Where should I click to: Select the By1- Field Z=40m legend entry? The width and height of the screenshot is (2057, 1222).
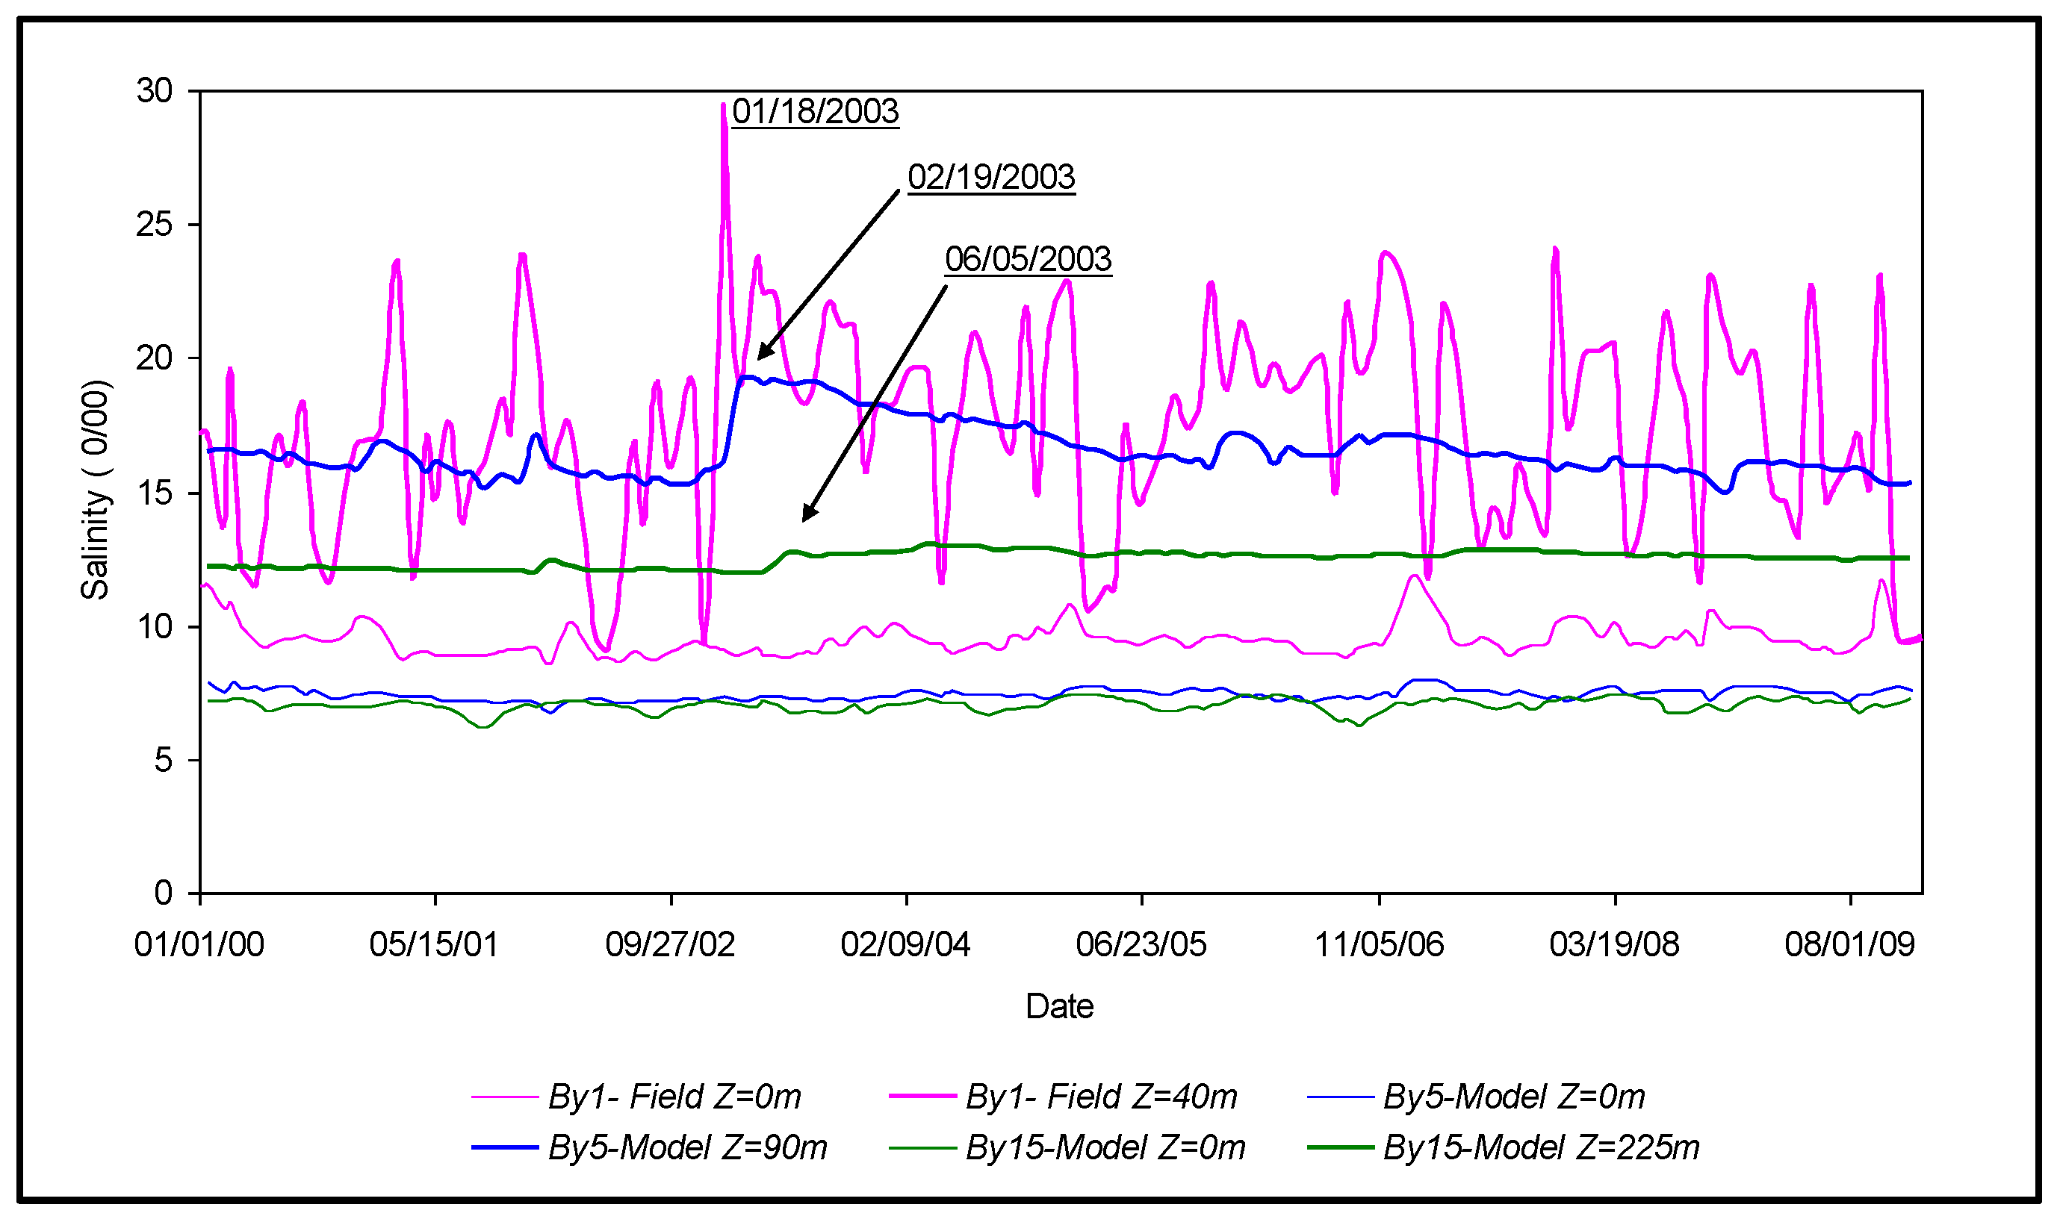1101,1097
